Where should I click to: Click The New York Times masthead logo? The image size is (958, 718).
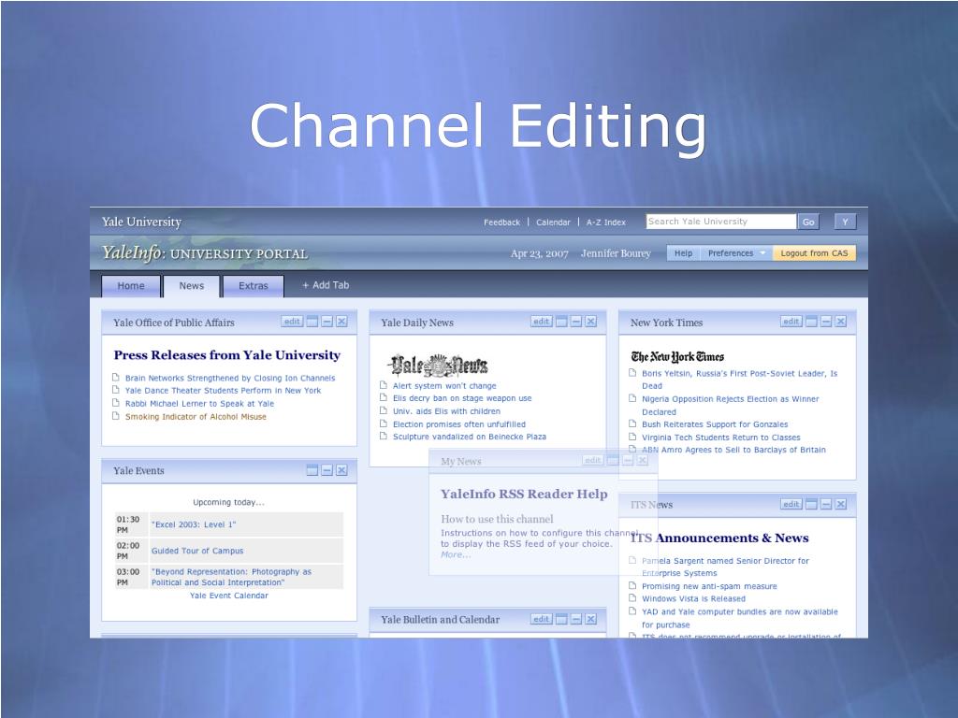677,356
